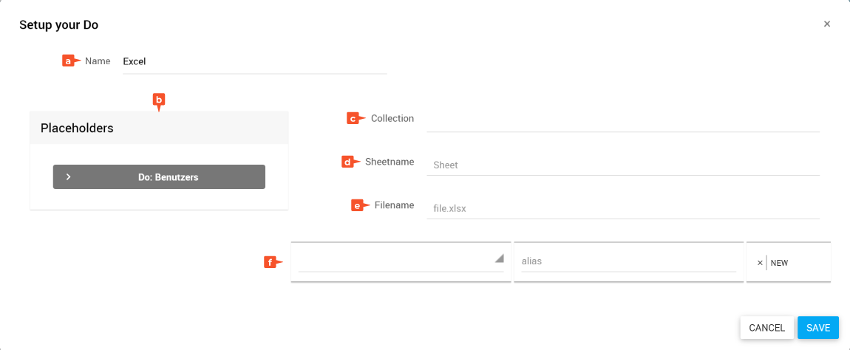
Task: Focus the Name field containing Excel
Action: click(x=254, y=62)
